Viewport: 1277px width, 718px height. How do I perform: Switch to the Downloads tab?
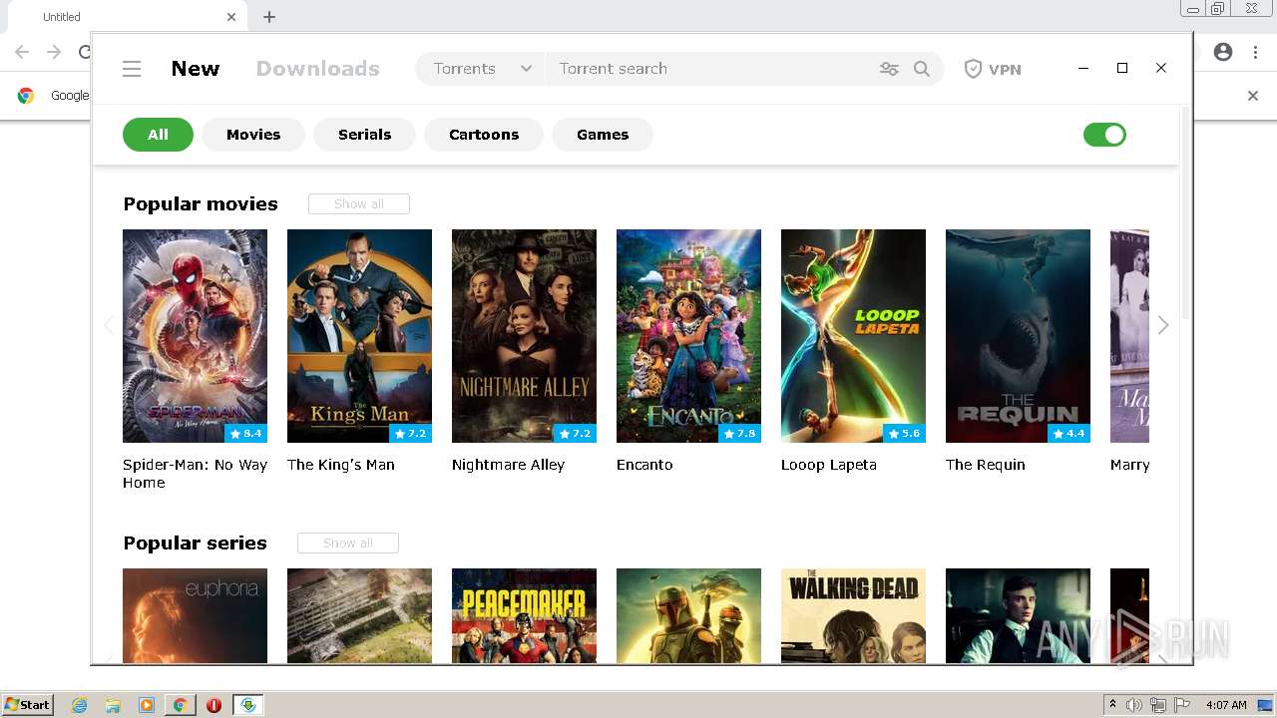click(x=318, y=69)
